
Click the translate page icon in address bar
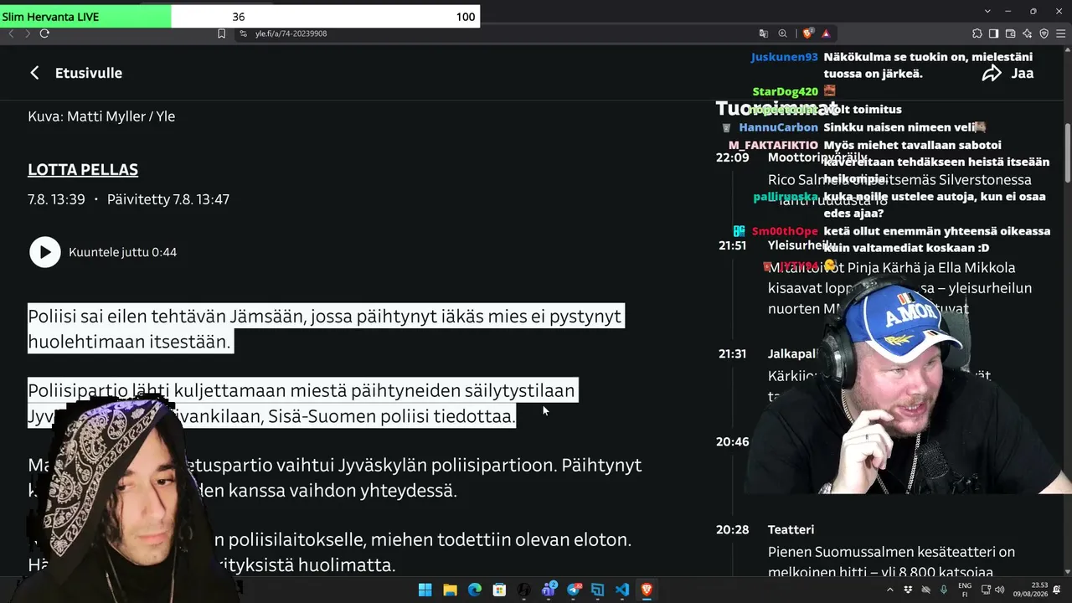[763, 33]
